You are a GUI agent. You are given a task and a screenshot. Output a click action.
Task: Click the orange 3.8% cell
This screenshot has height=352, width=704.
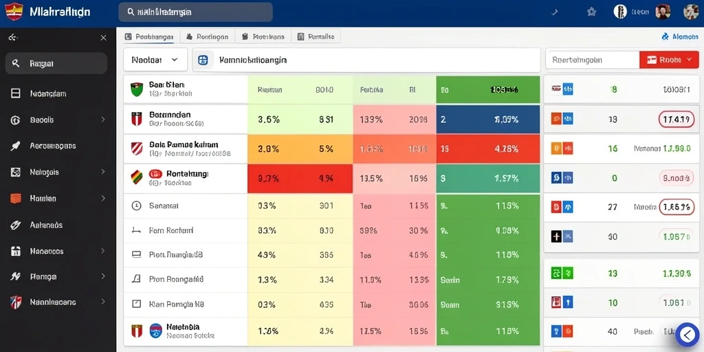click(300, 148)
